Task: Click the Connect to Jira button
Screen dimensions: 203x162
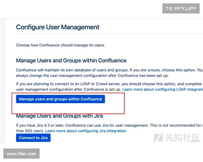Action: (x=33, y=138)
